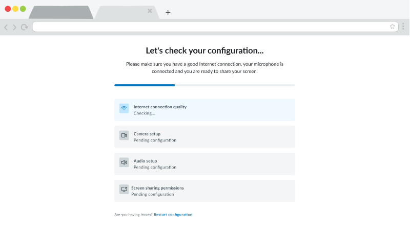Viewport: 410px width, 235px height.
Task: Select the Screen sharing permissions row
Action: 204,191
